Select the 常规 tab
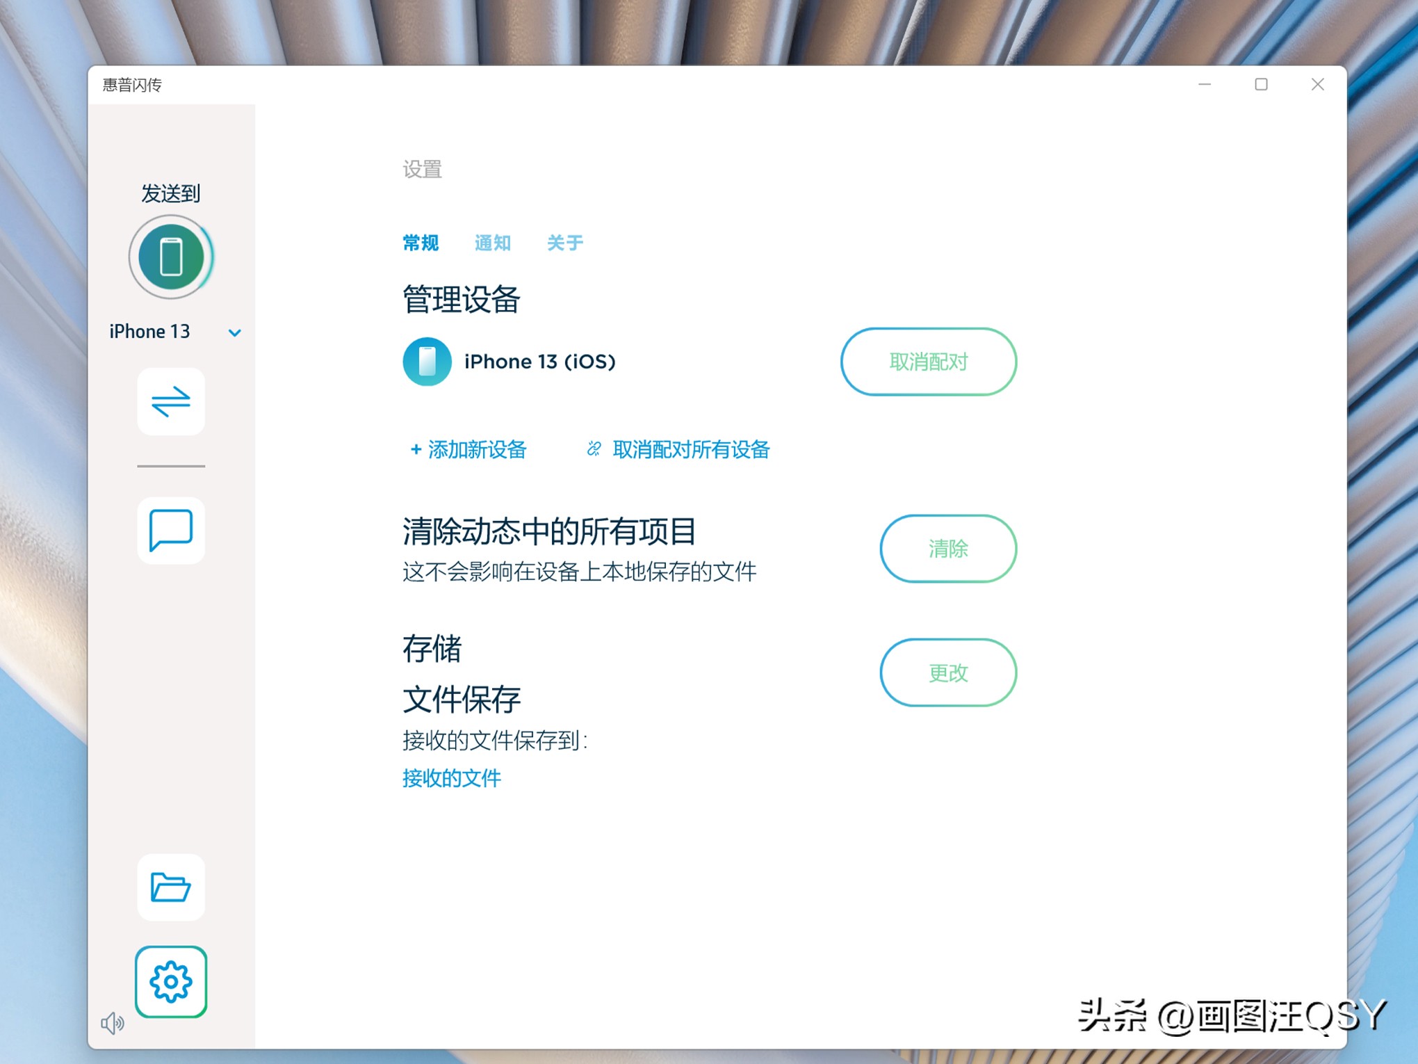Image resolution: width=1418 pixels, height=1064 pixels. [x=420, y=243]
